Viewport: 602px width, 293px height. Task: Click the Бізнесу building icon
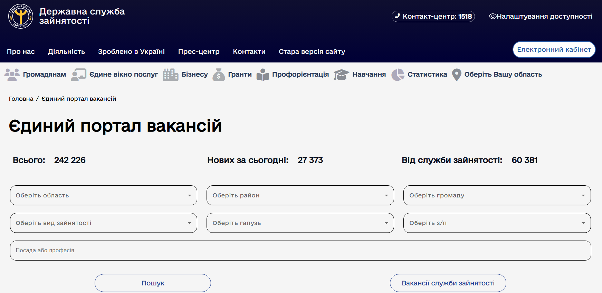[x=170, y=75]
